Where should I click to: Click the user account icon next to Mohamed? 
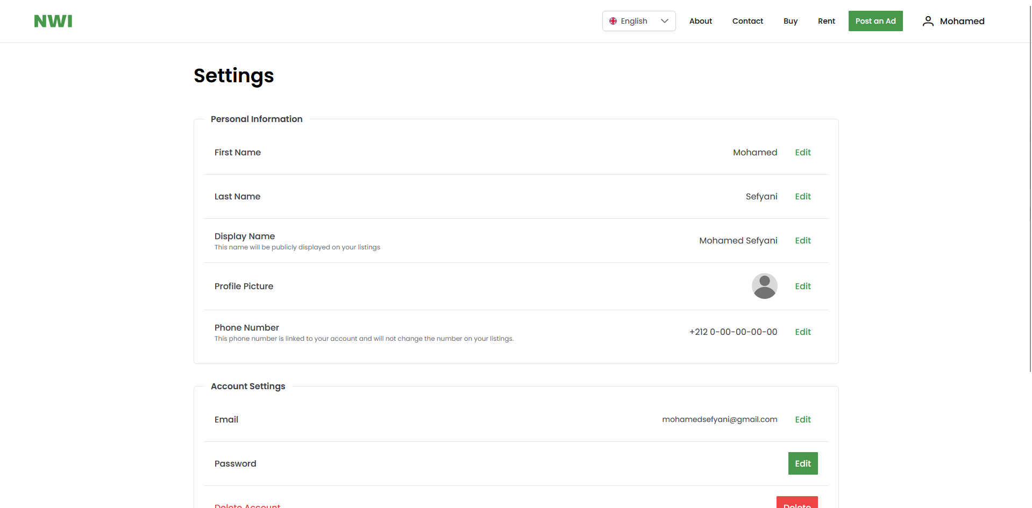click(928, 20)
